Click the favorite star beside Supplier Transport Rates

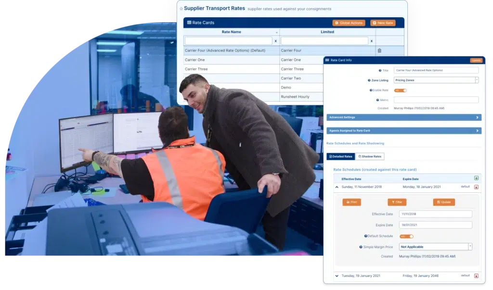(181, 9)
